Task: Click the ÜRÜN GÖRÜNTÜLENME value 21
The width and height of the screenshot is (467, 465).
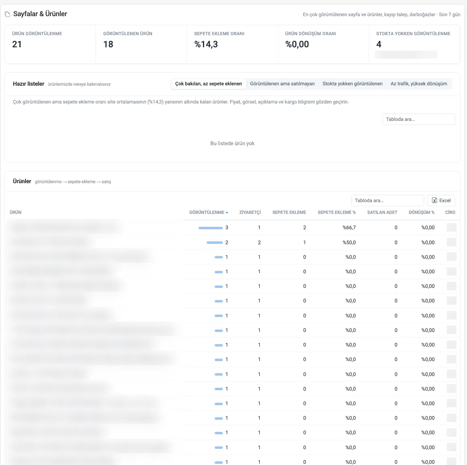Action: [17, 44]
